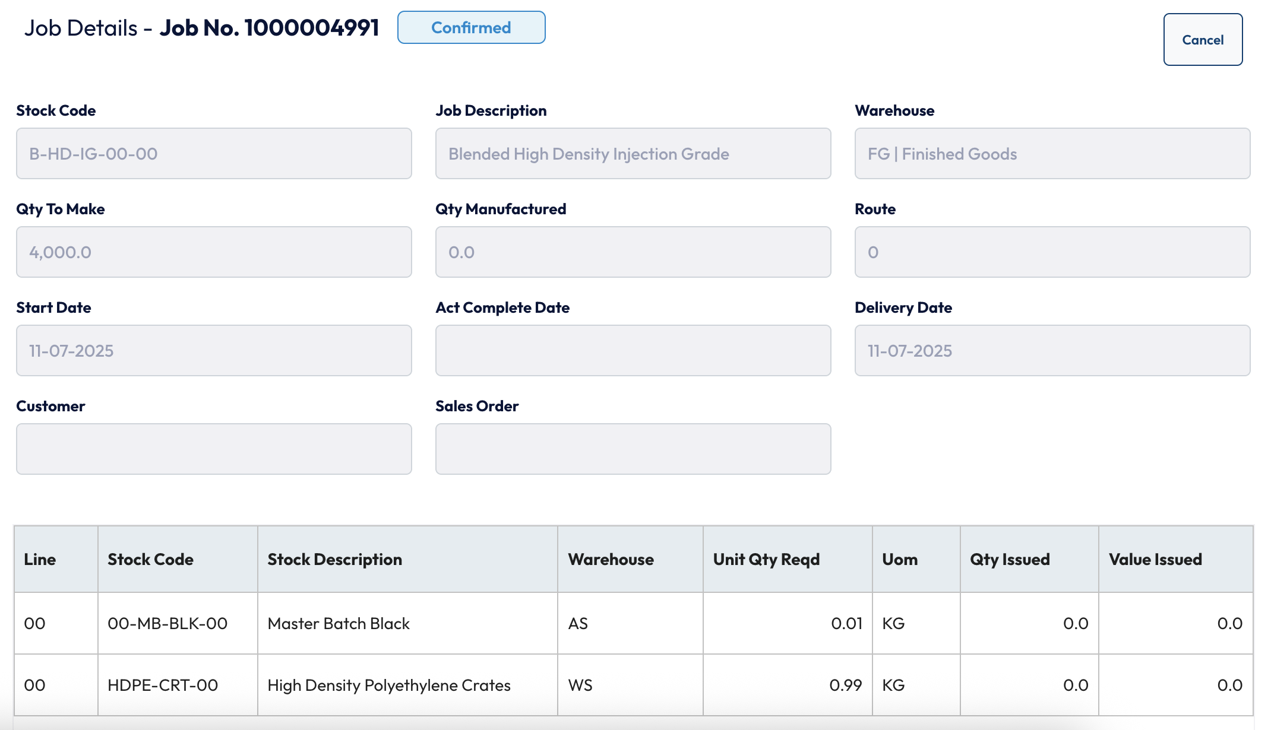Click Qty Issued 0.0 in HDPE-CRT-00 row
The height and width of the screenshot is (730, 1271).
[x=1029, y=685]
